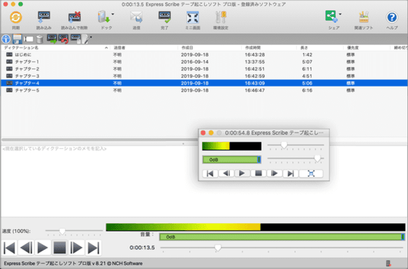Viewport: 408px width, 269px height.
Task: Open the dropdown arrow next to シェア
Action: point(340,14)
